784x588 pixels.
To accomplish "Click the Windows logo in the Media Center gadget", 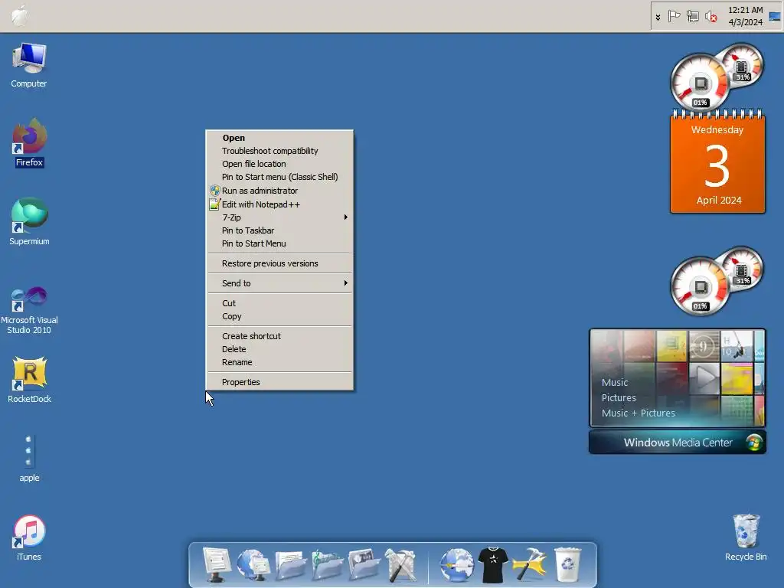I will pyautogui.click(x=754, y=443).
